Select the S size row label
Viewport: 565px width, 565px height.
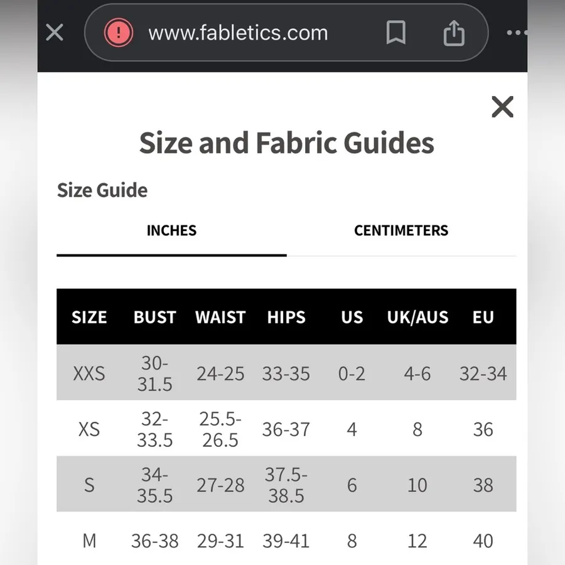coord(89,485)
